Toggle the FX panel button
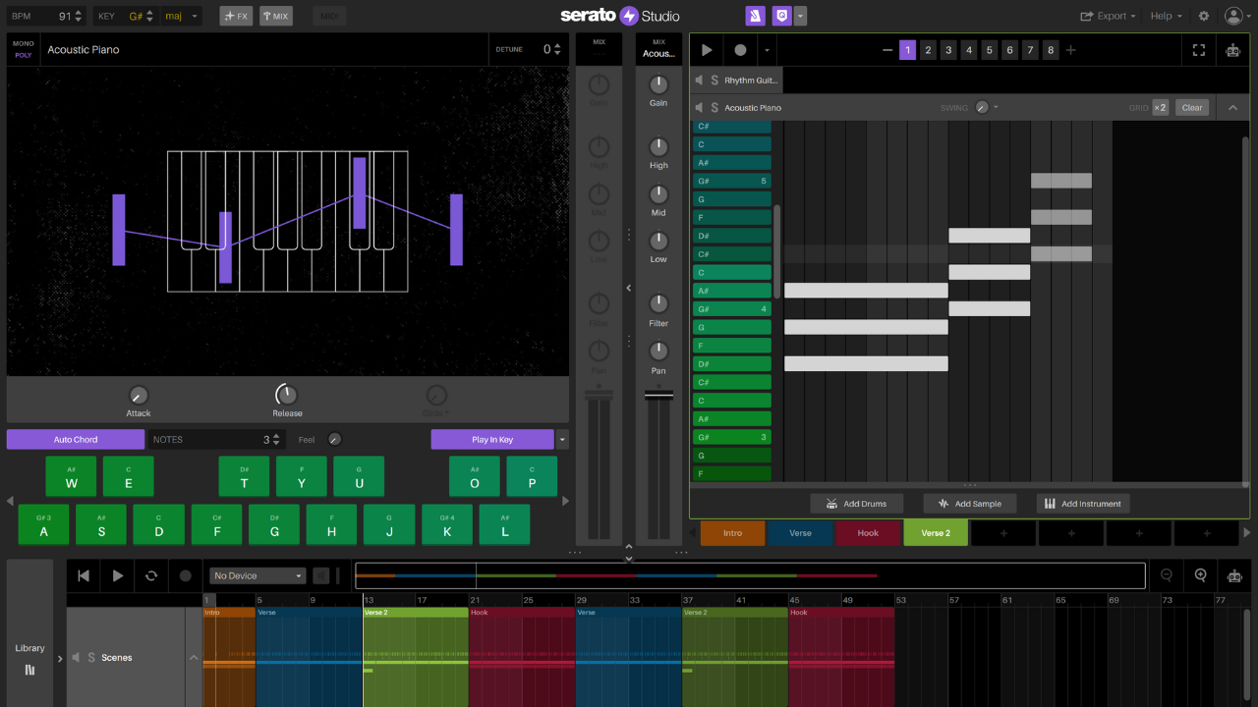 click(236, 16)
